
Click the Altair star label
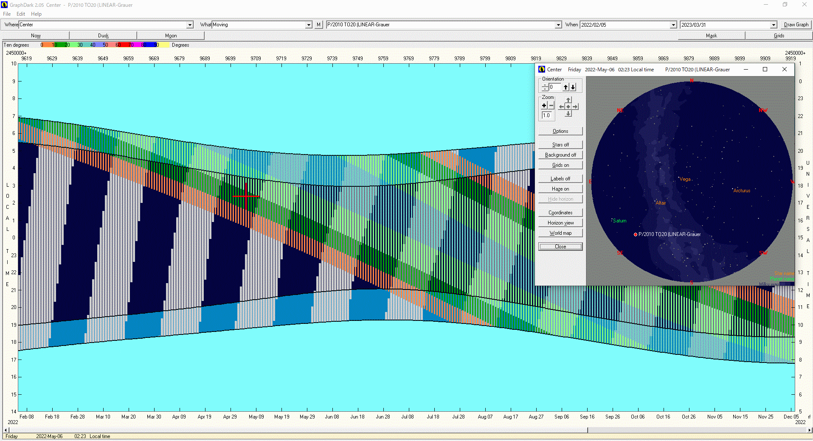(661, 203)
